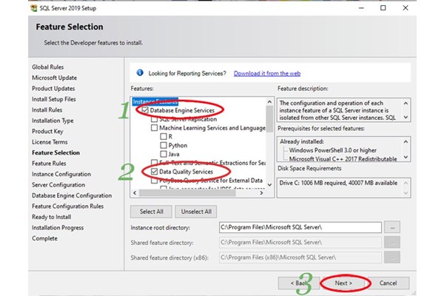Open Download it from the web link

267,73
